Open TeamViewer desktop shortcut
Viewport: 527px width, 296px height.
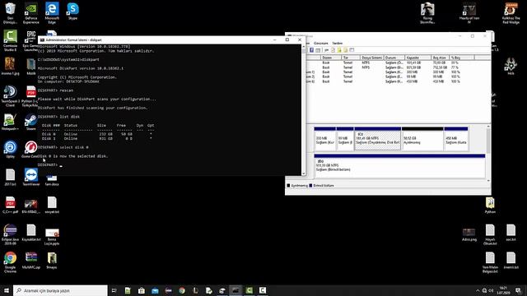[31, 178]
